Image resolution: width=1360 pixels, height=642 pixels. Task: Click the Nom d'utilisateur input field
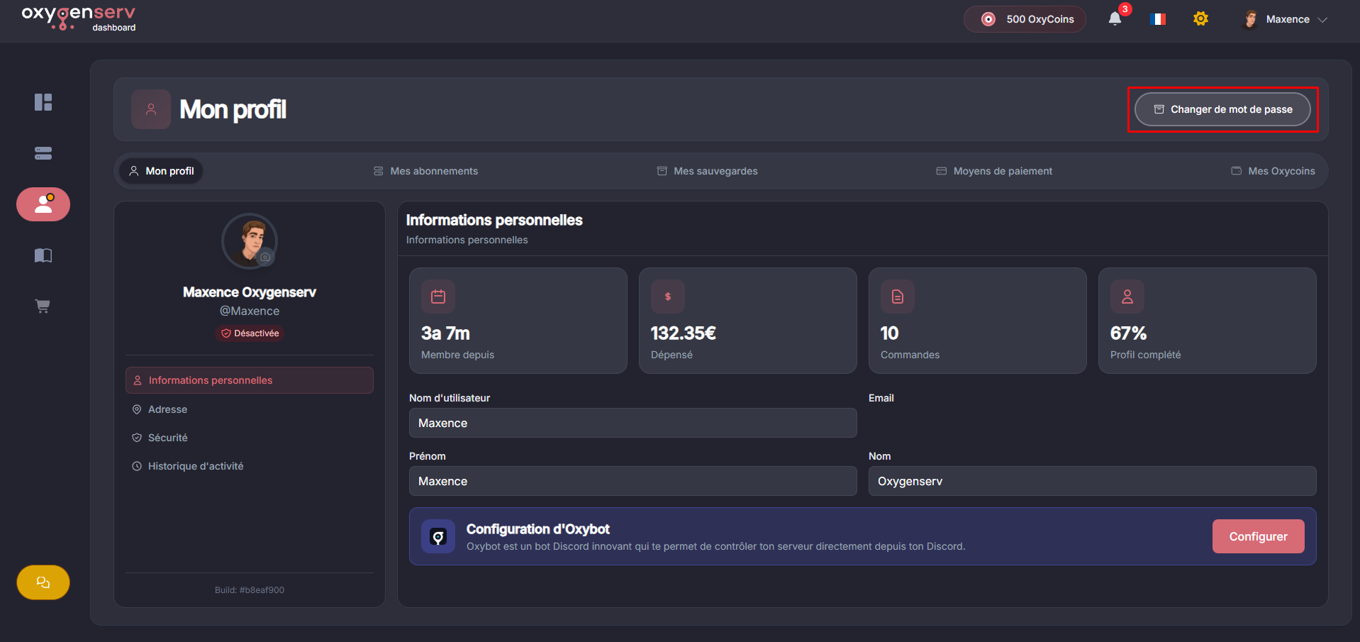(632, 423)
